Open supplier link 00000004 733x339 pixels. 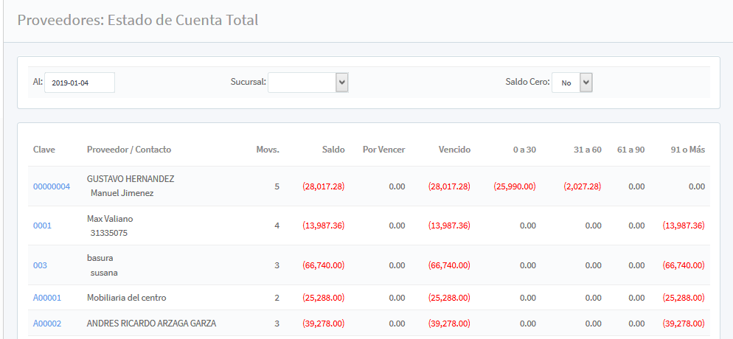pos(52,186)
